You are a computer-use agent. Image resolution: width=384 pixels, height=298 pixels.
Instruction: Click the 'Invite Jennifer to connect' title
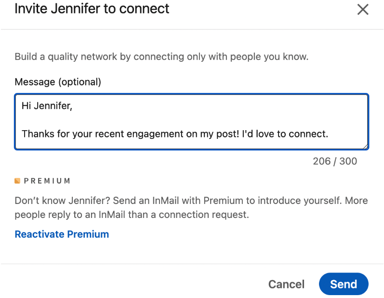92,9
